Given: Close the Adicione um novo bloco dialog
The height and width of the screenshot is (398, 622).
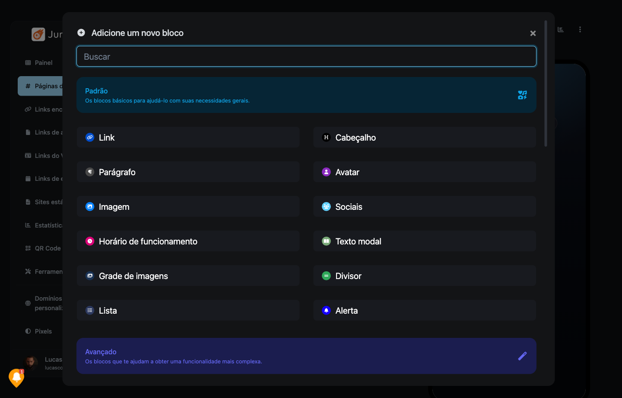Looking at the screenshot, I should [x=533, y=33].
